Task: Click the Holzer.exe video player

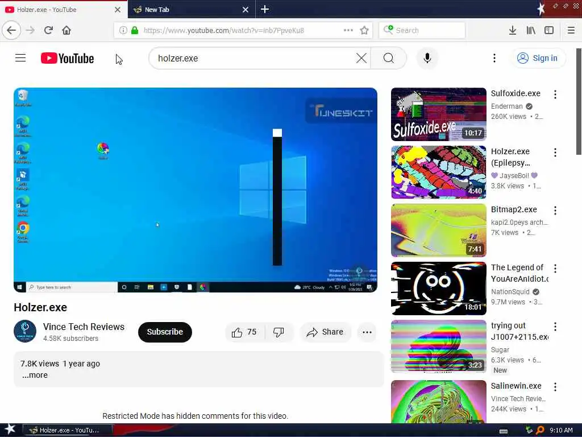Action: [196, 190]
